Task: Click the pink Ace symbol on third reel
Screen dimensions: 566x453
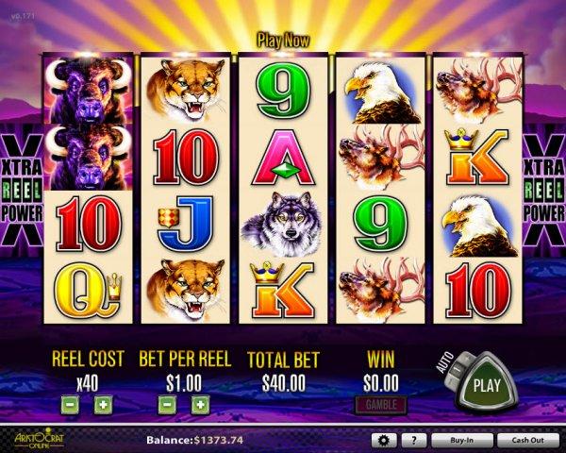Action: pos(283,158)
